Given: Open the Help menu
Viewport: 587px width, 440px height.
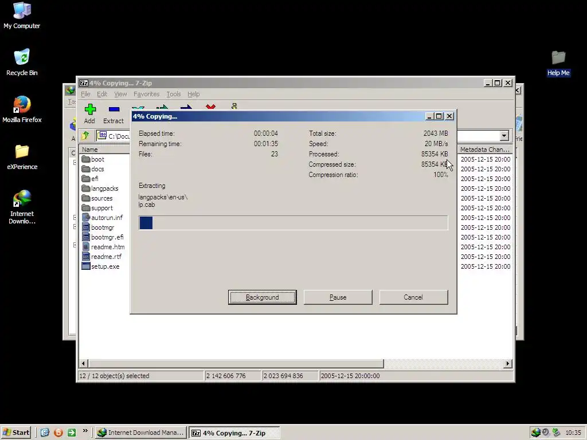Looking at the screenshot, I should [193, 94].
